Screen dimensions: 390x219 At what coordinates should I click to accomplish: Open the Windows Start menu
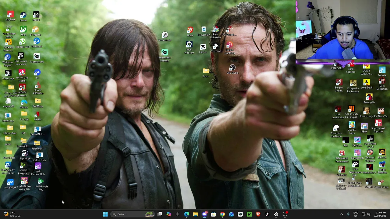(105, 214)
